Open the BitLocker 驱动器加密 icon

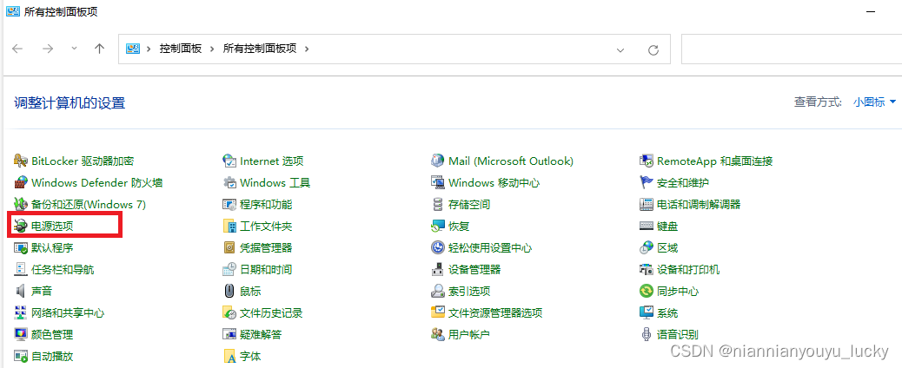tap(21, 161)
